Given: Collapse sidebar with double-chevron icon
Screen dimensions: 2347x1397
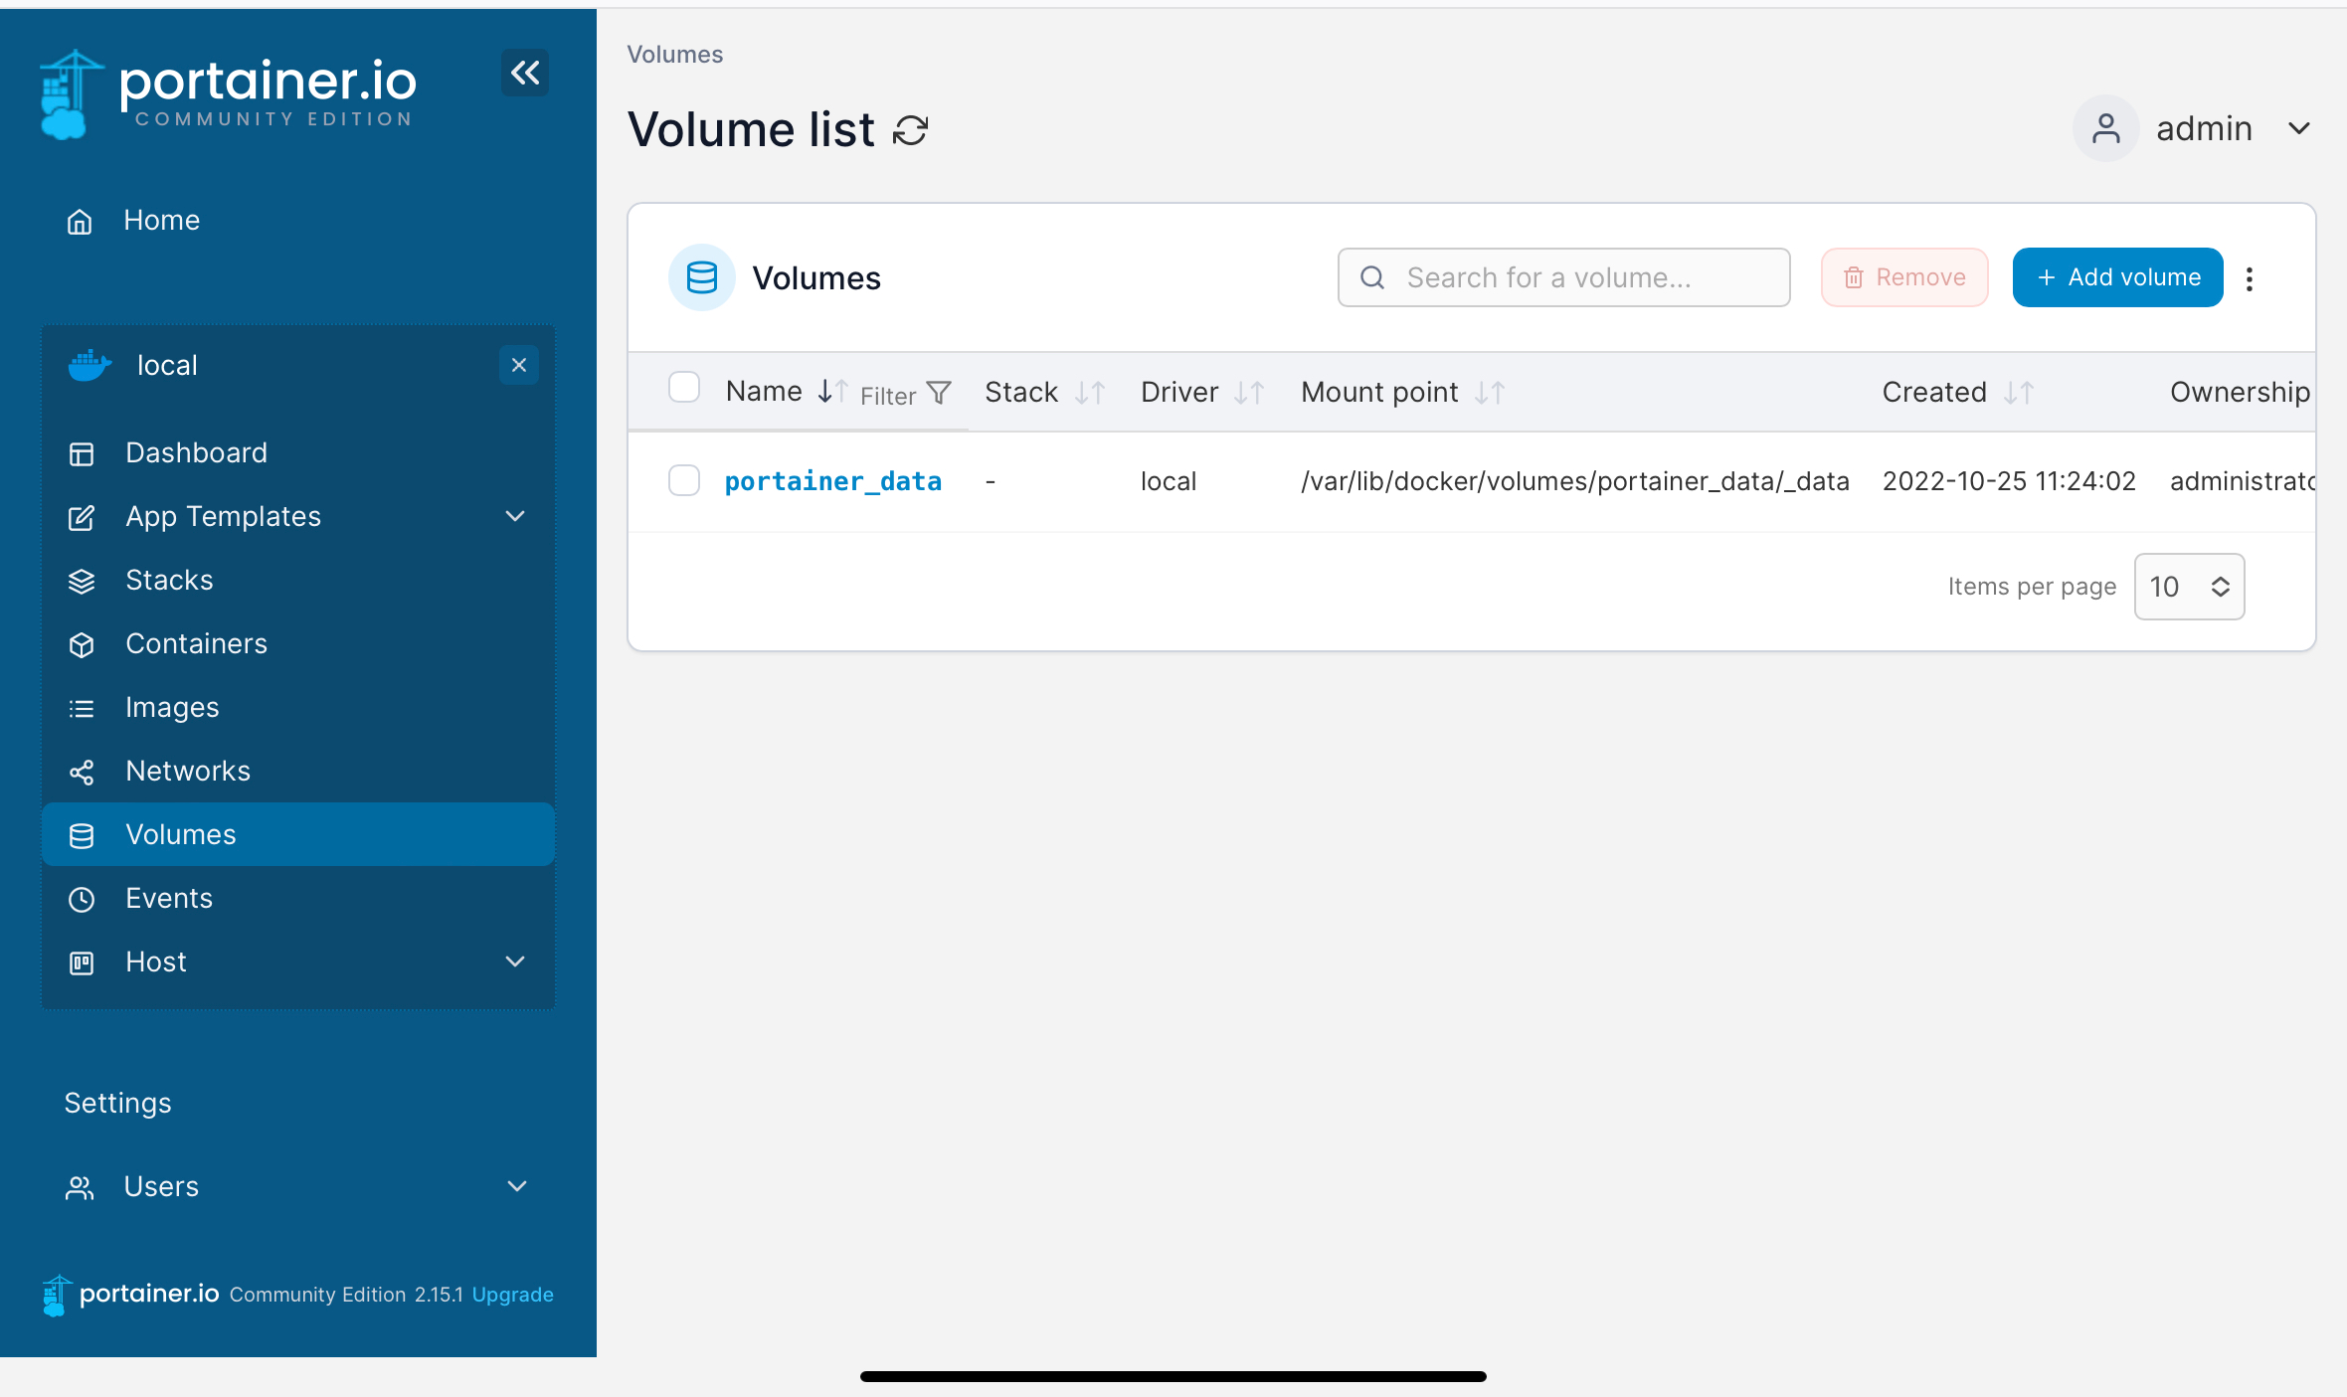Looking at the screenshot, I should [x=525, y=73].
